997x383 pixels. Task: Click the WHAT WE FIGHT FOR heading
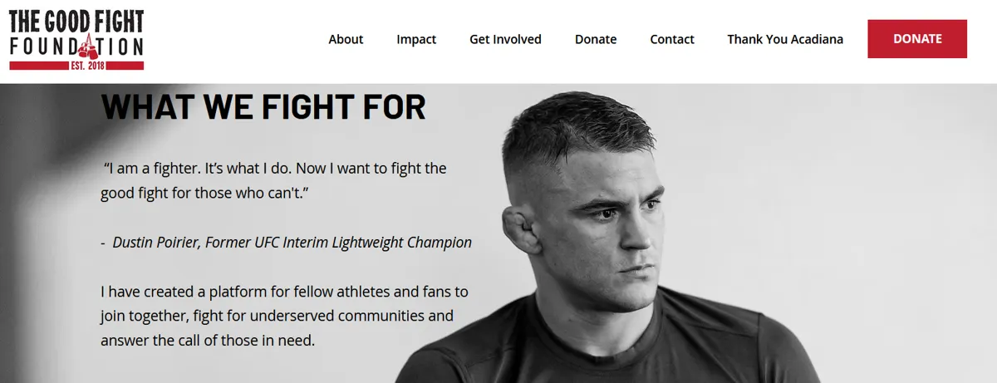[x=263, y=107]
